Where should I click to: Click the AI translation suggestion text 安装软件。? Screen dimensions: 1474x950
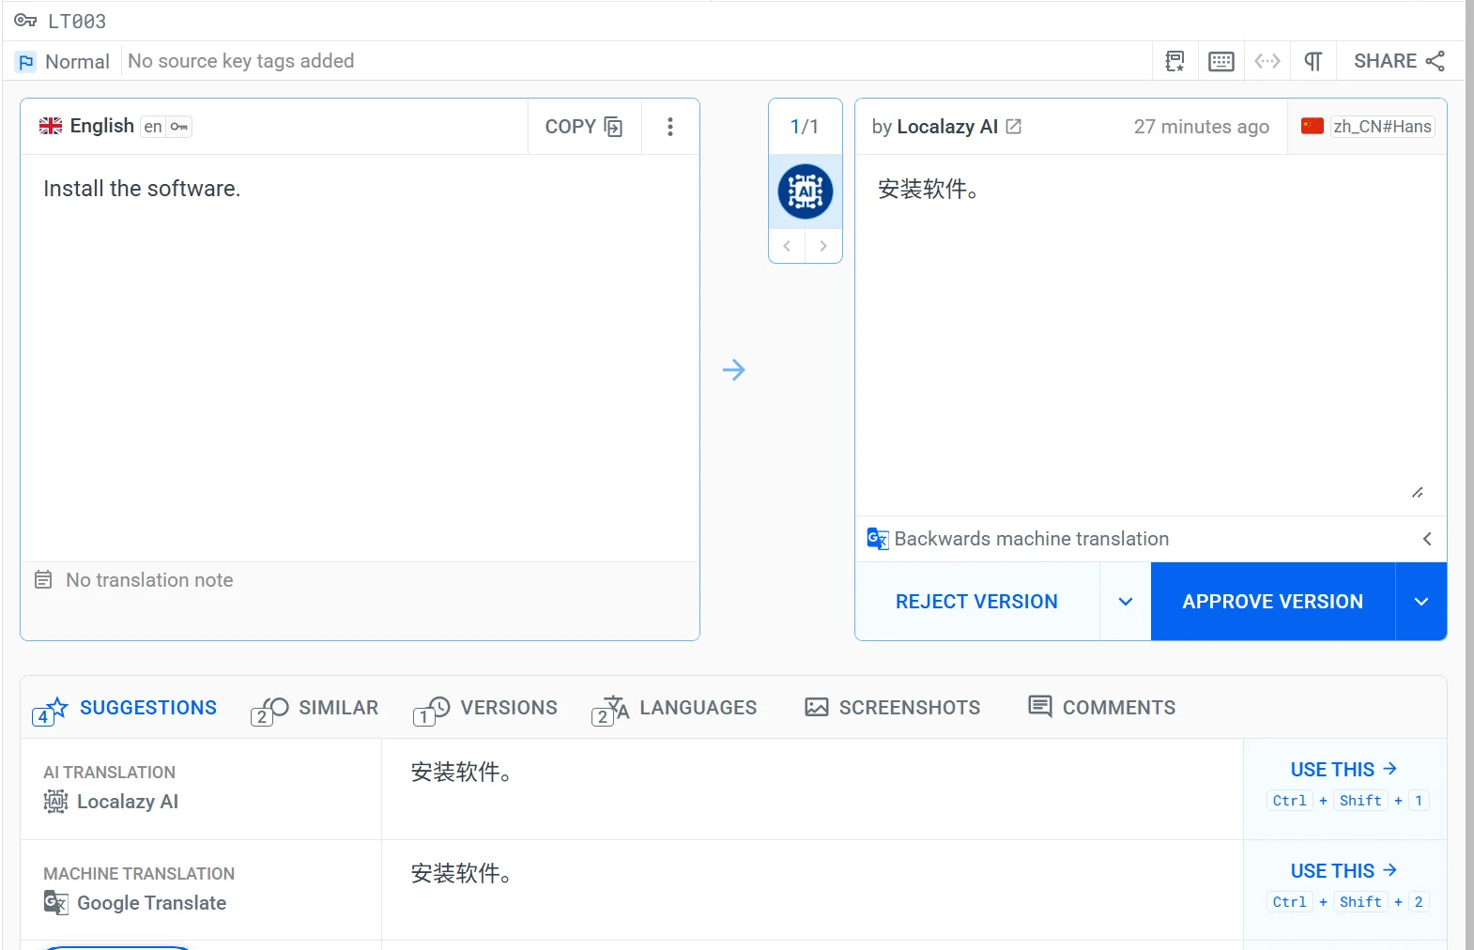coord(461,773)
